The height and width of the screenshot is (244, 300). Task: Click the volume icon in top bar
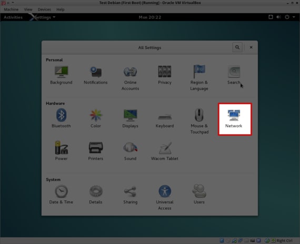(x=278, y=17)
